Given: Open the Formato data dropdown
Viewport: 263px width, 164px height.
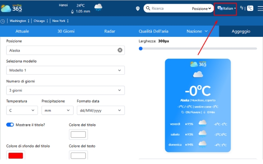Looking at the screenshot, I should click(x=101, y=110).
